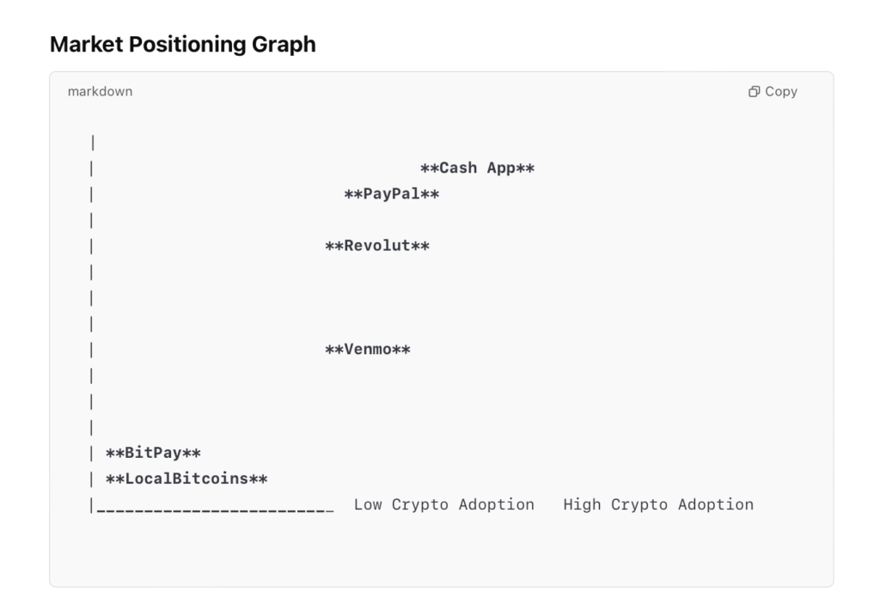Click the markdown language label
This screenshot has width=880, height=610.
point(100,92)
